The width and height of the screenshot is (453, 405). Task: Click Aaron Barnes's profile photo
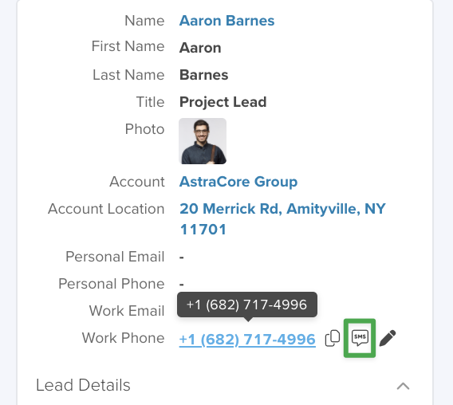203,141
